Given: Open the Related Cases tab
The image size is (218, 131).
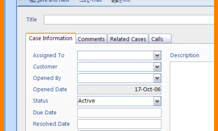Looking at the screenshot, I should pyautogui.click(x=128, y=39).
